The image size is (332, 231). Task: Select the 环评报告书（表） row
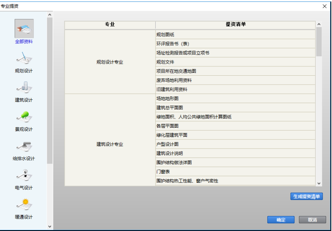pyautogui.click(x=236, y=44)
